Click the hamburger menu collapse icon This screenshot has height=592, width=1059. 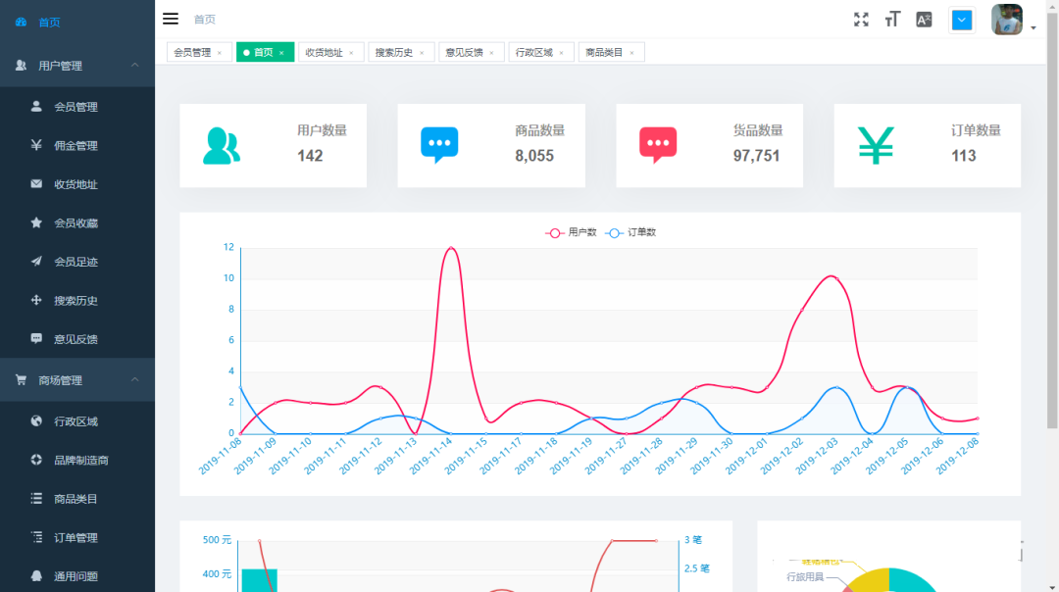171,19
